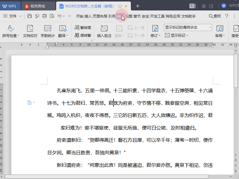
Task: Click the right indent marker on ruler
Action: [212, 46]
